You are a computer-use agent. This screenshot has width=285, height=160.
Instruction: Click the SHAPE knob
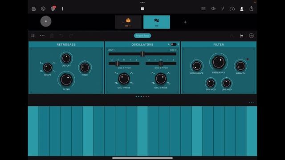tap(48, 68)
